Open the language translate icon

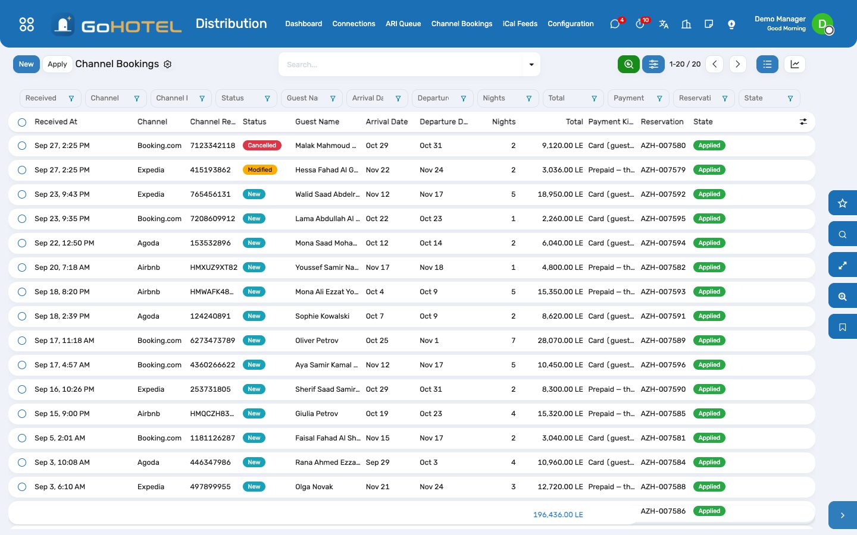click(x=664, y=24)
